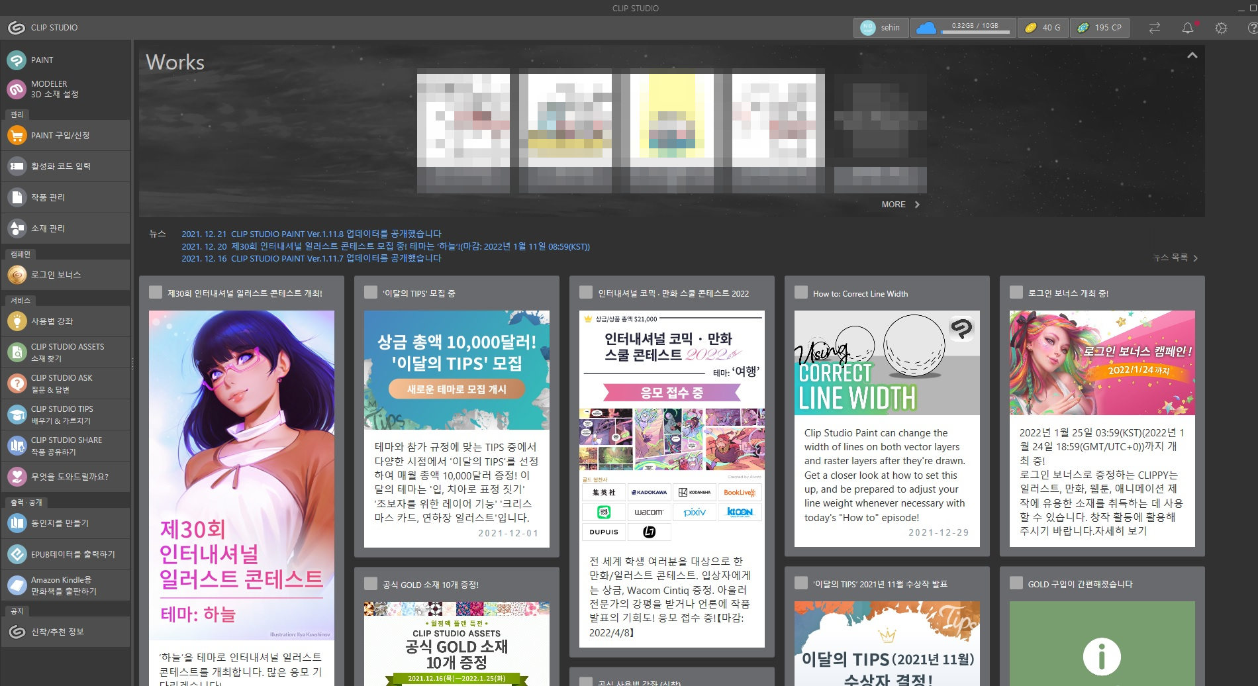The width and height of the screenshot is (1258, 686).
Task: Open news: Ver.1.11.8 업데이터 공개
Action: (311, 234)
